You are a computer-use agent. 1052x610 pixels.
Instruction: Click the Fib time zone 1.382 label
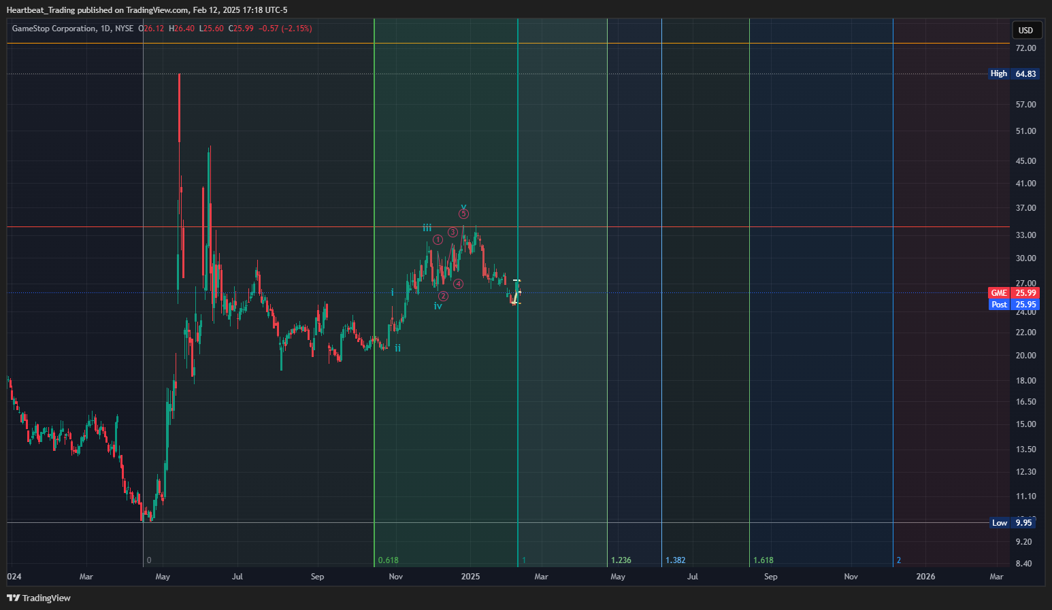676,560
